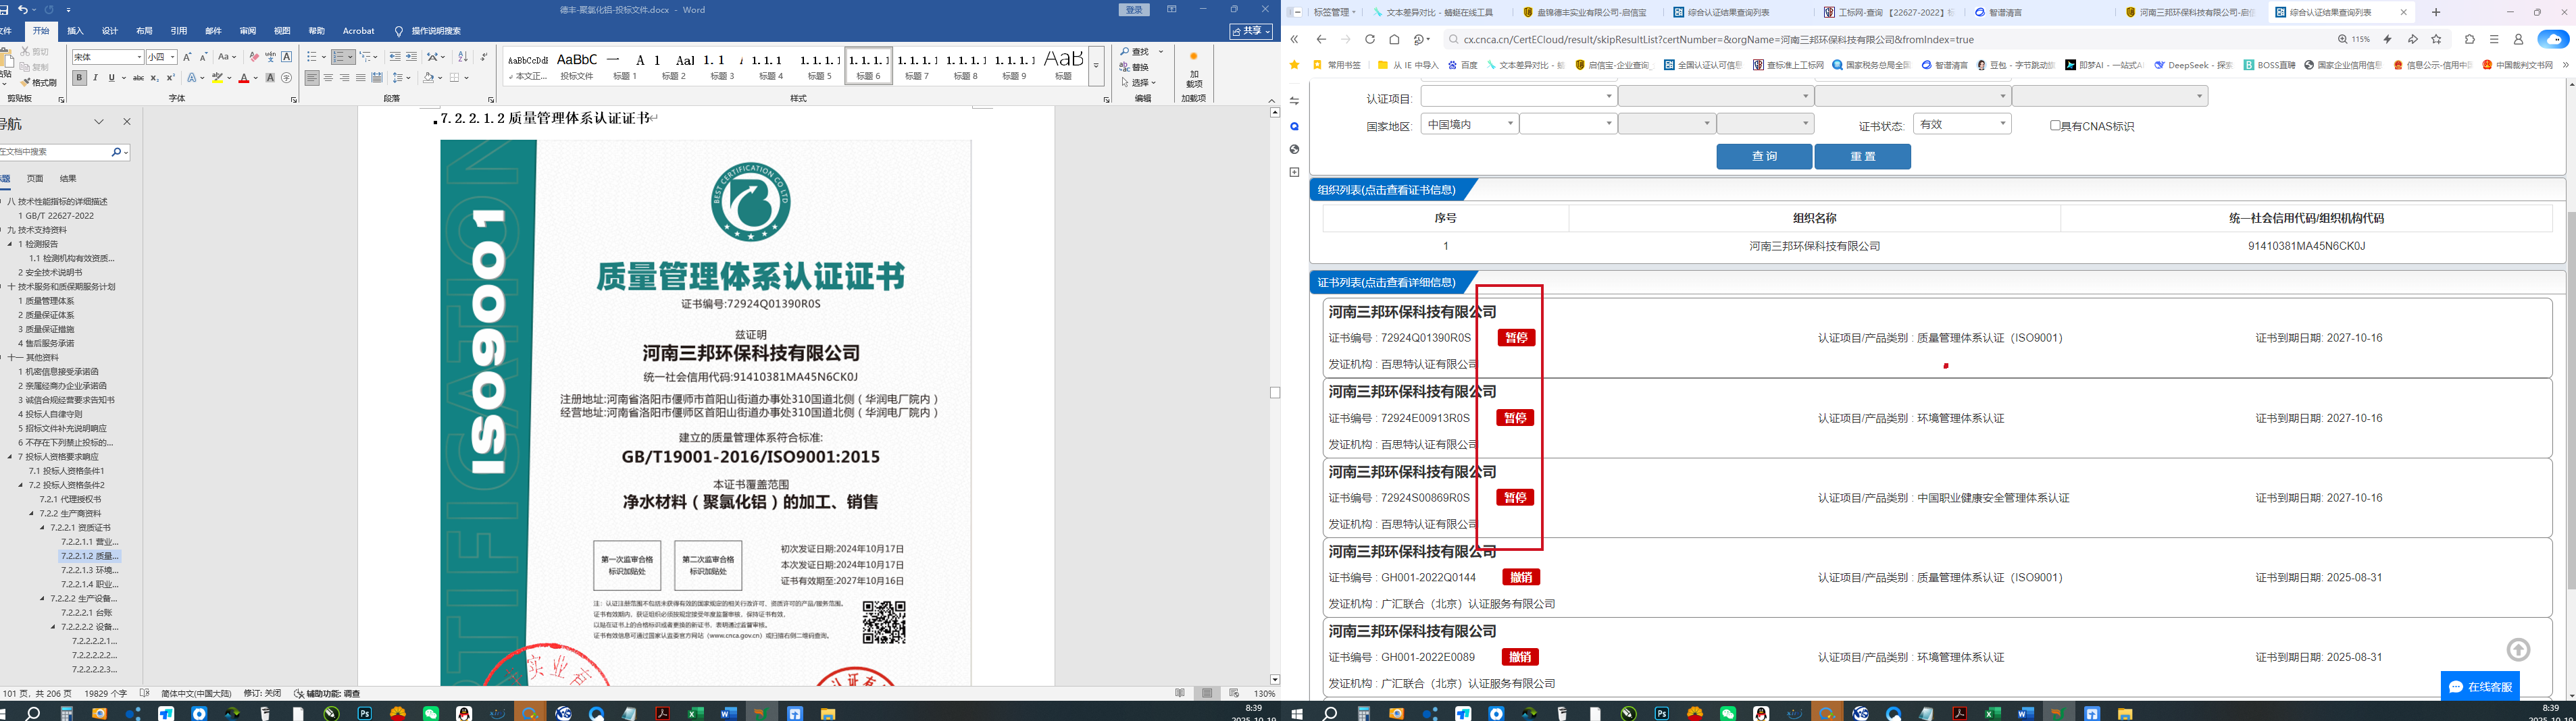Image resolution: width=2576 pixels, height=721 pixels.
Task: Click the browser refresh icon
Action: pos(1370,40)
